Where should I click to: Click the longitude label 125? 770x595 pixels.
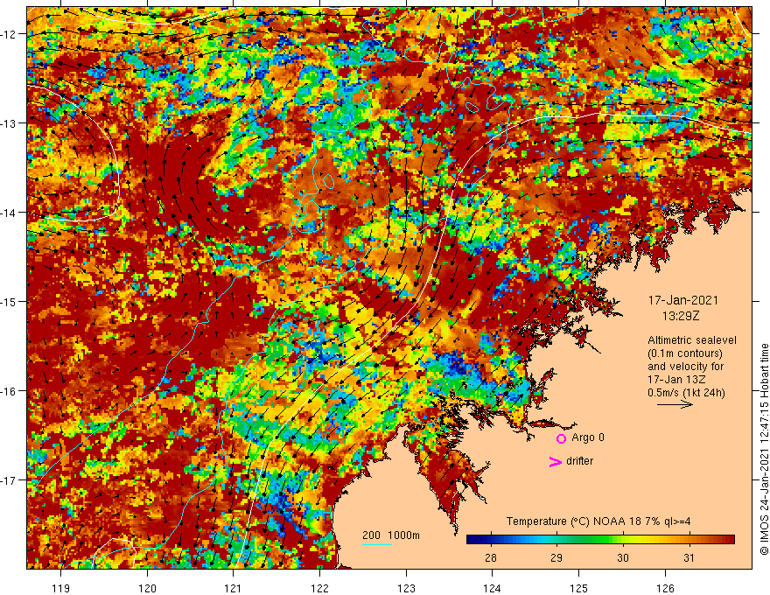tap(579, 588)
